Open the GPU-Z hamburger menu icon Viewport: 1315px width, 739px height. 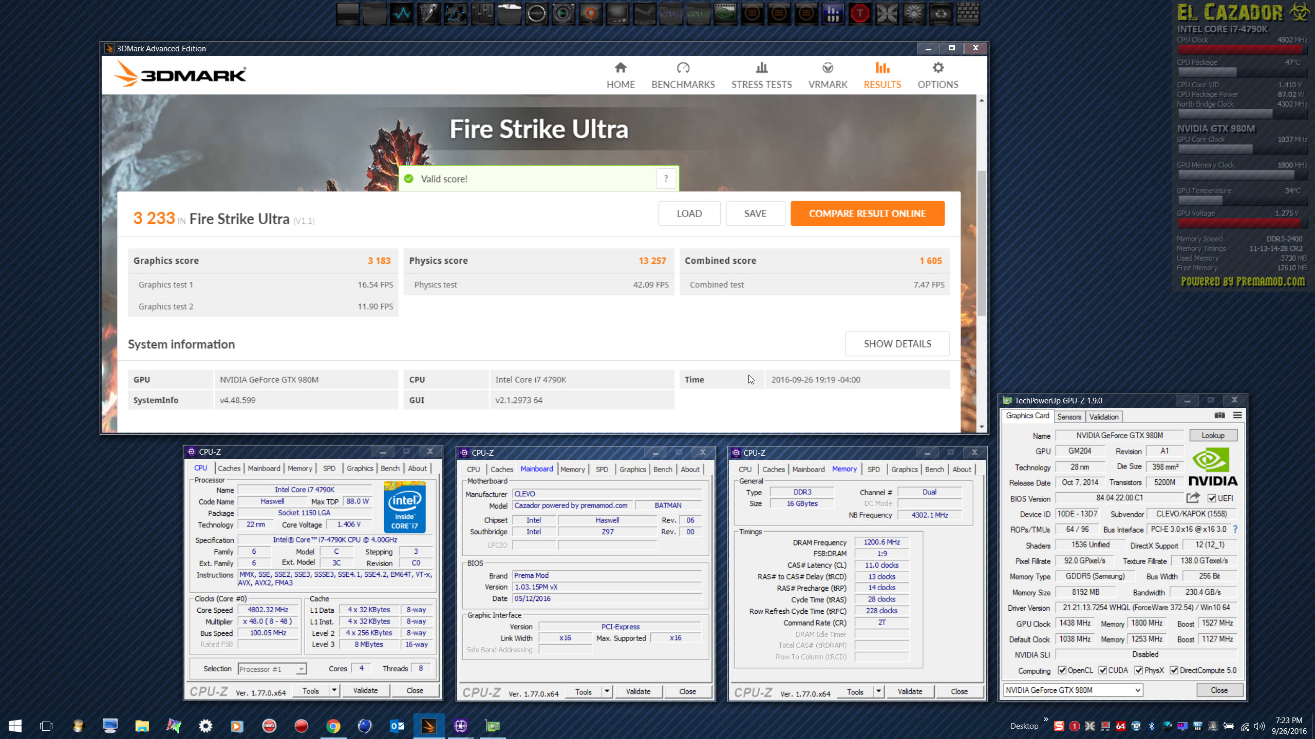1237,415
